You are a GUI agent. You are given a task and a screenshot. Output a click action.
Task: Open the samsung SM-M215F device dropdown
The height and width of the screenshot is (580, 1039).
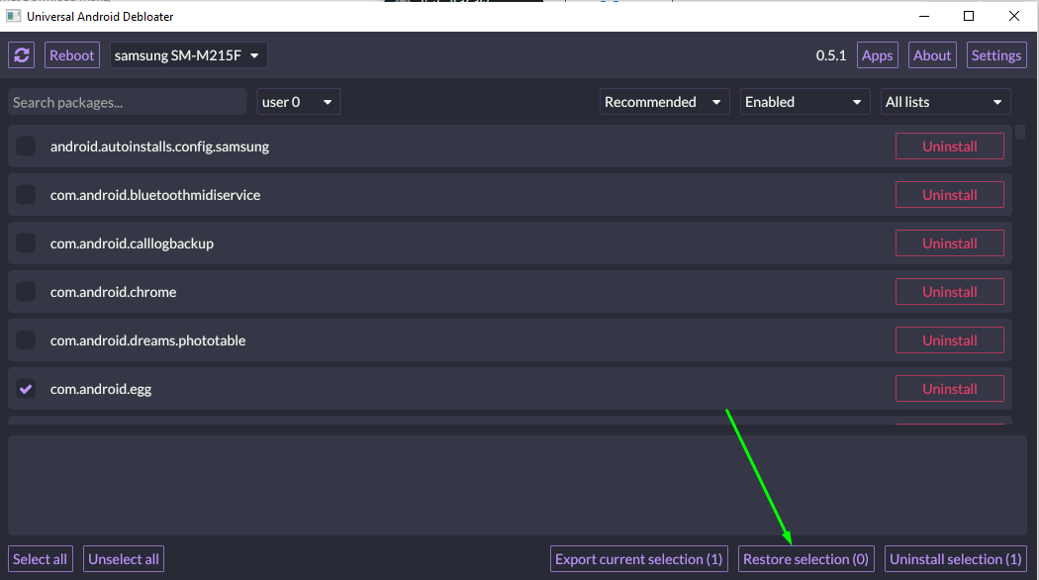pos(188,55)
